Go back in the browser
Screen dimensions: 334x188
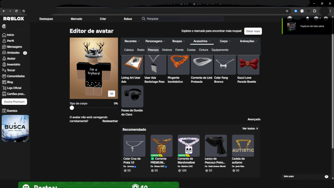[x=4, y=11]
